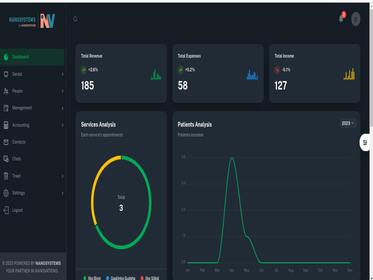Click the donut Total 3 label
This screenshot has height=280, width=373.
[121, 204]
